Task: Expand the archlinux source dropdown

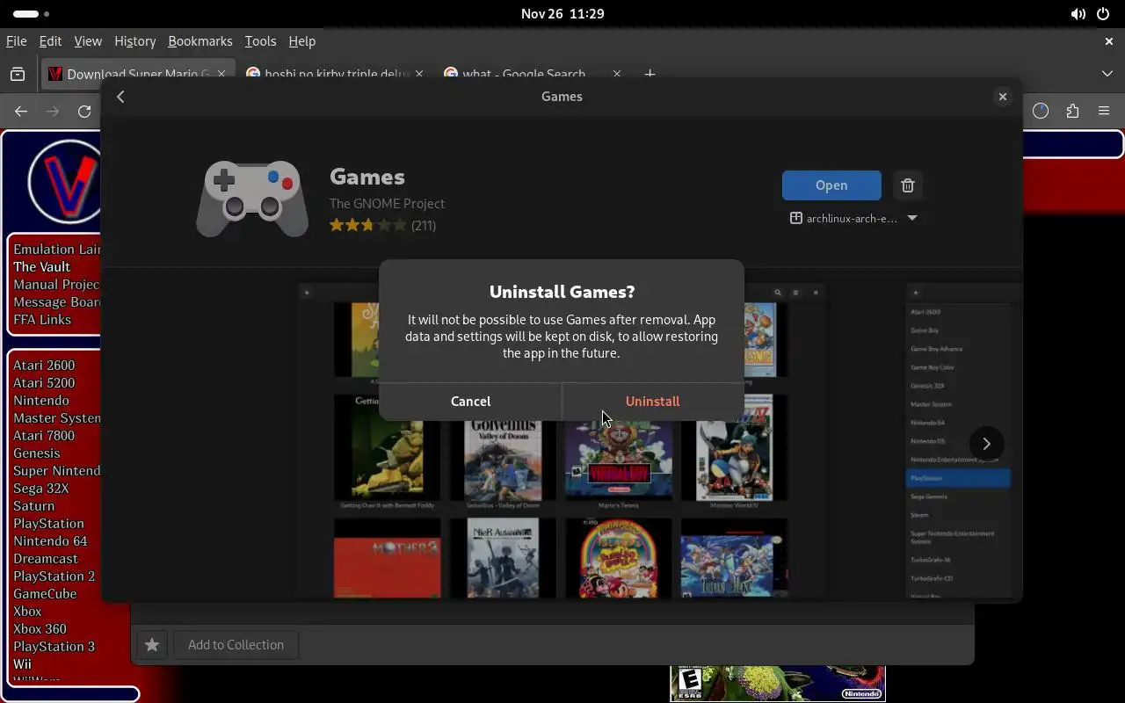Action: [853, 218]
